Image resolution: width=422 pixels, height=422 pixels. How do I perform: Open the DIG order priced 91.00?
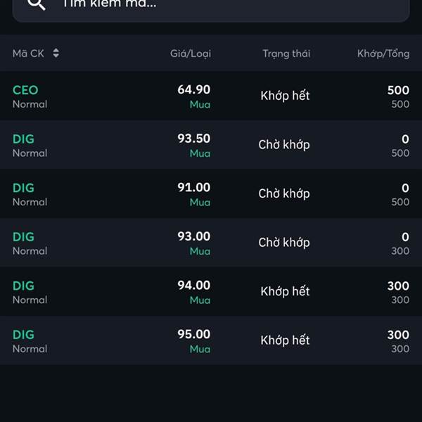[x=211, y=194]
